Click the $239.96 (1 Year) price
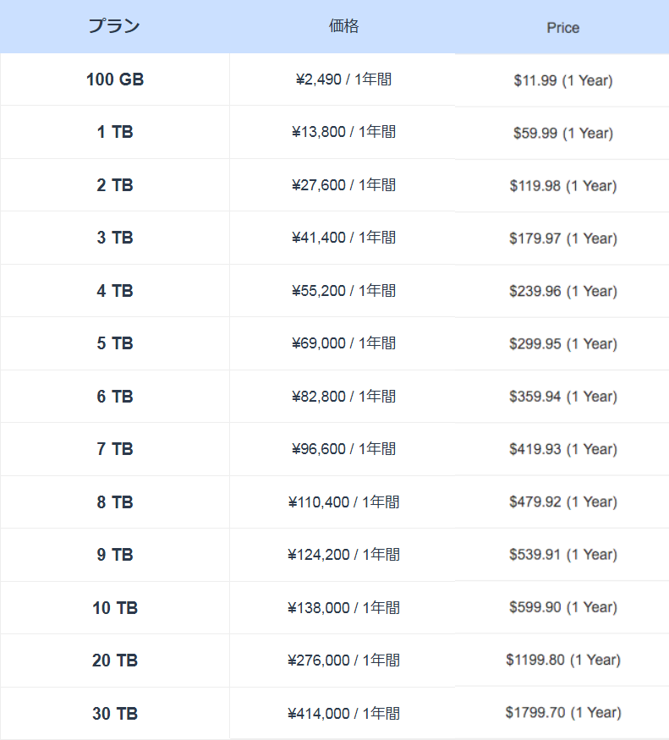This screenshot has height=740, width=669. [x=563, y=291]
